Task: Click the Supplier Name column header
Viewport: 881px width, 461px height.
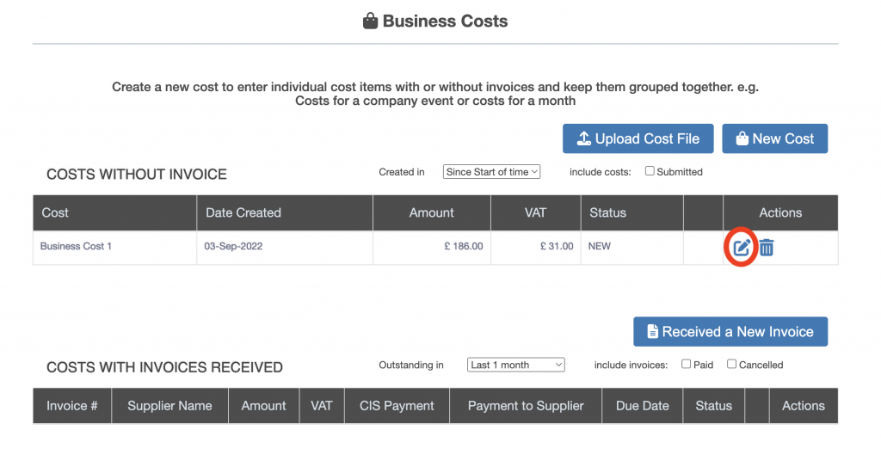Action: pyautogui.click(x=169, y=406)
